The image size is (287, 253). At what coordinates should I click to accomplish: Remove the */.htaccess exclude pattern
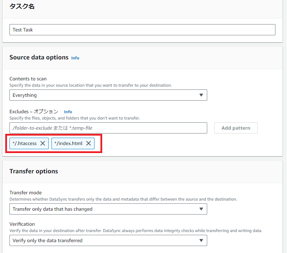pyautogui.click(x=43, y=143)
